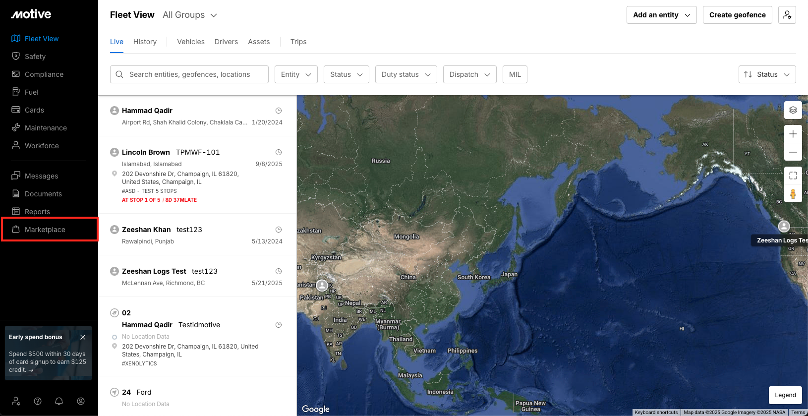
Task: Toggle the MIL filter
Action: (515, 74)
